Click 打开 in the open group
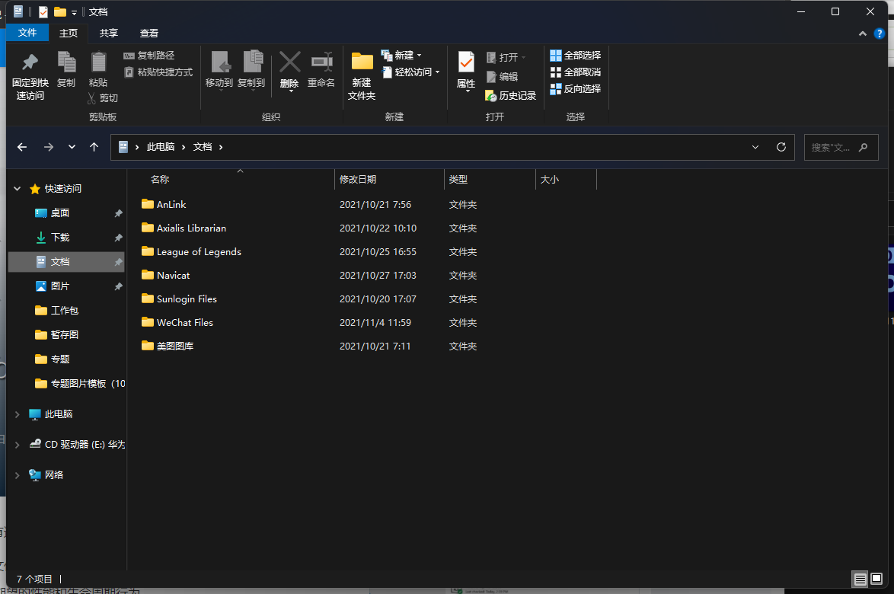Image resolution: width=894 pixels, height=594 pixels. click(x=505, y=58)
